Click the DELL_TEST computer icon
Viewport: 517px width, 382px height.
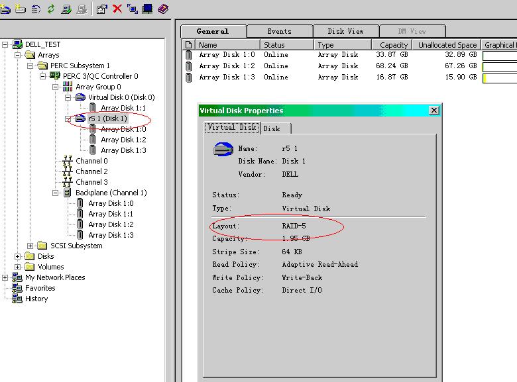tap(17, 44)
